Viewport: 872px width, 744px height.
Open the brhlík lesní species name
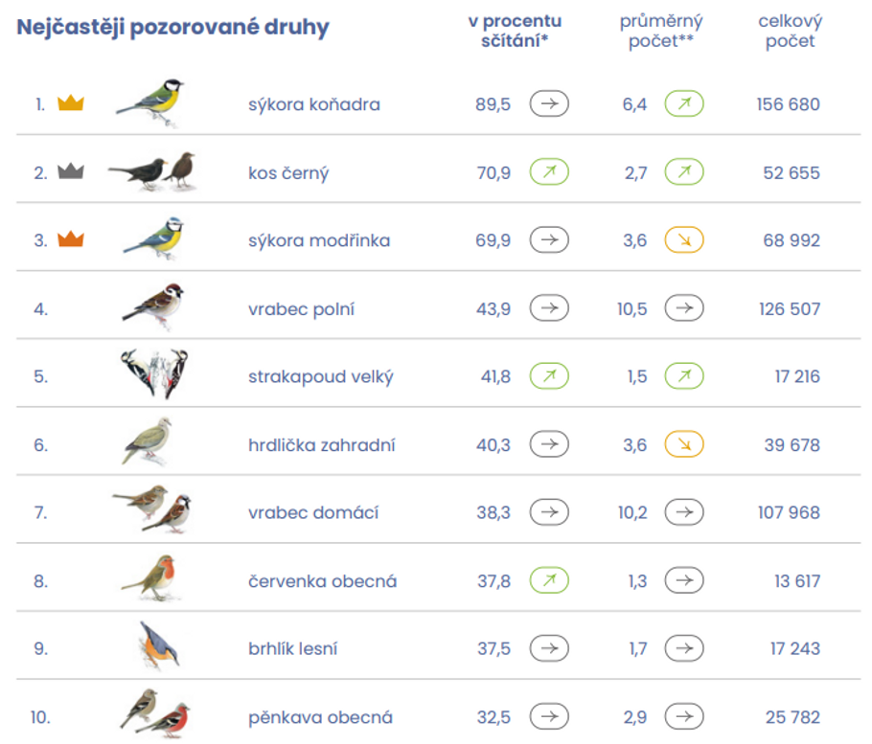292,648
